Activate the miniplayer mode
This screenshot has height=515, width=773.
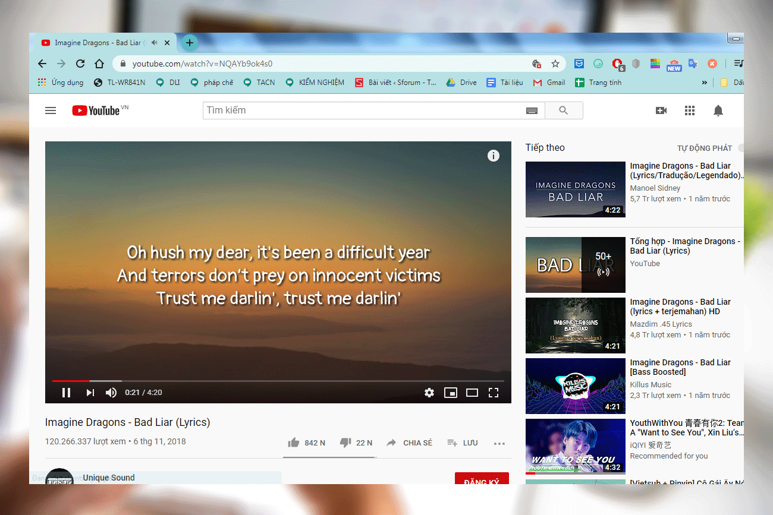pos(451,393)
